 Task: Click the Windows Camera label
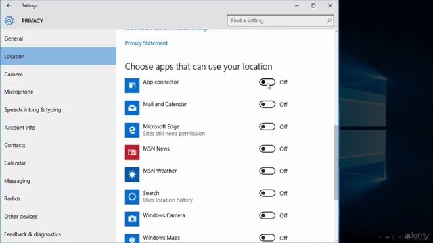164,215
